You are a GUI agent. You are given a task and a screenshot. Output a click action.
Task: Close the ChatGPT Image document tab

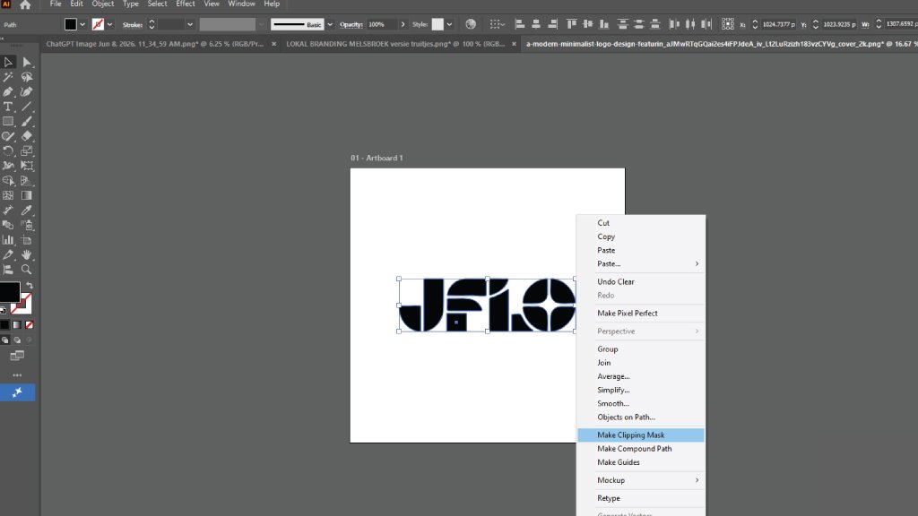(x=273, y=44)
